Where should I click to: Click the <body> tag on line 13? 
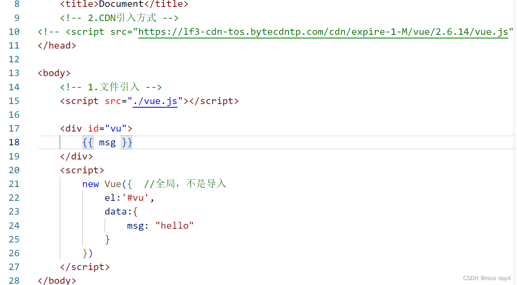(54, 73)
